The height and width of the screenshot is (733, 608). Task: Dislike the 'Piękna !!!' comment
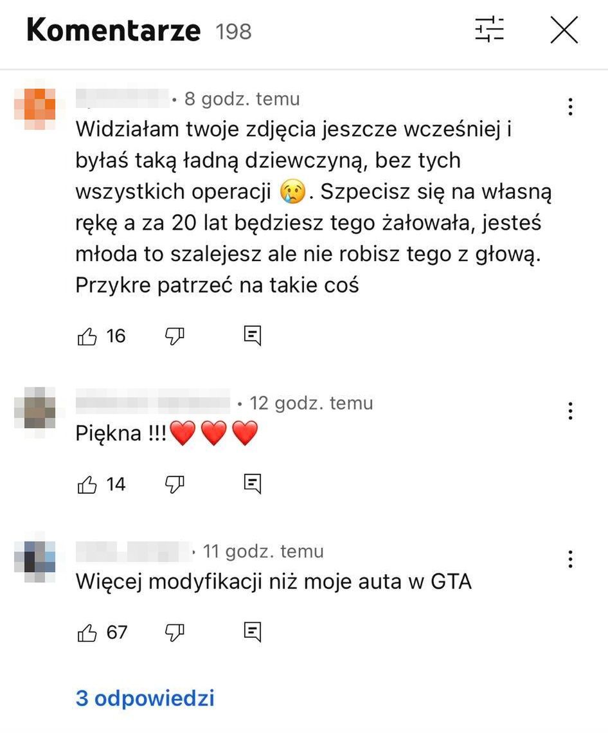point(175,484)
